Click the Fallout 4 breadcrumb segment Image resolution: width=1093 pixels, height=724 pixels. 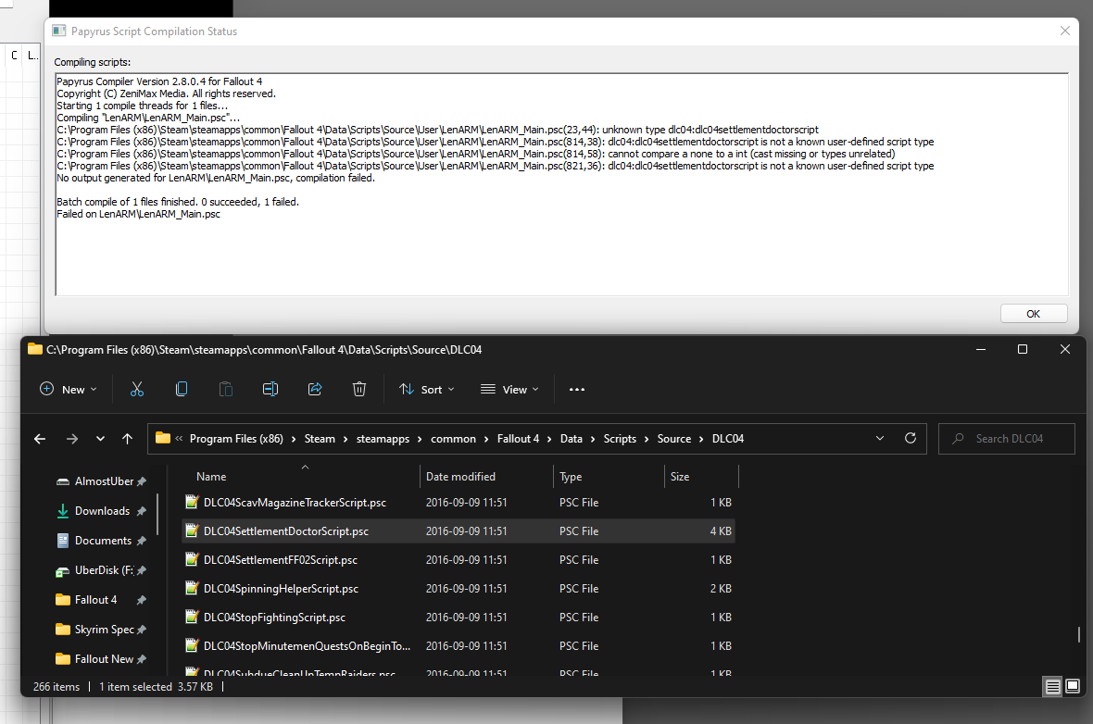point(518,438)
